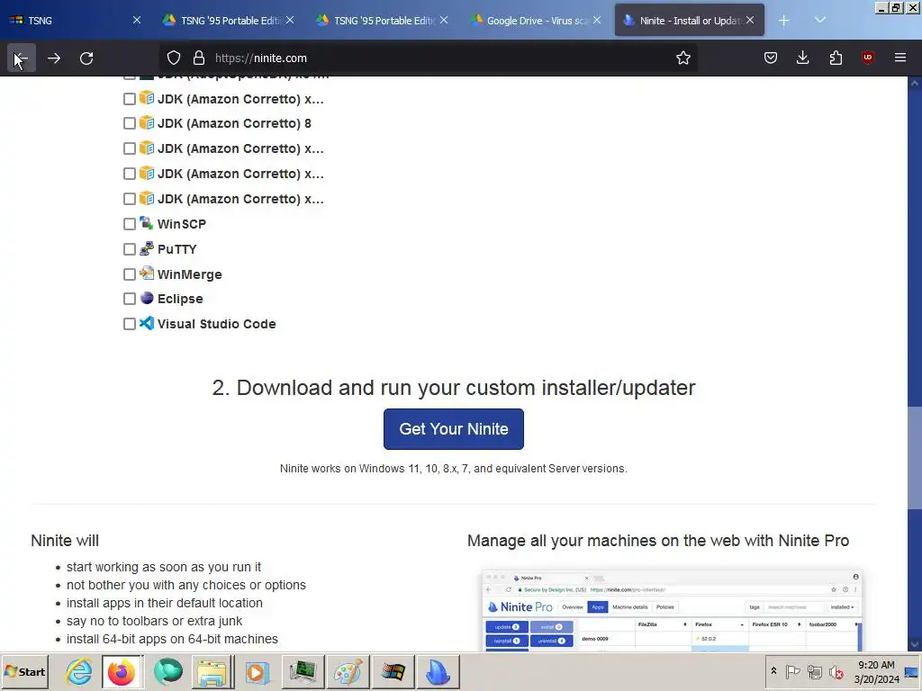Open the extensions puzzle icon
Screen dimensions: 922x691
(x=836, y=58)
